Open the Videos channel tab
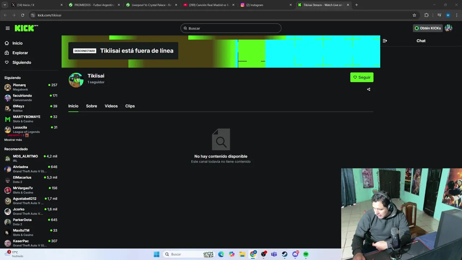 tap(111, 106)
